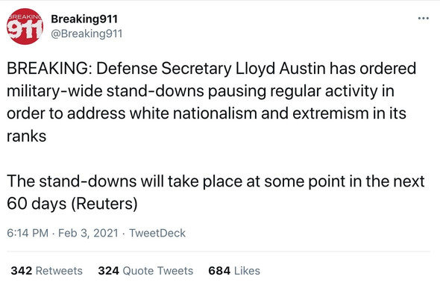Open the TweetDeck source label
Viewport: 440px width, 288px height.
coord(157,233)
